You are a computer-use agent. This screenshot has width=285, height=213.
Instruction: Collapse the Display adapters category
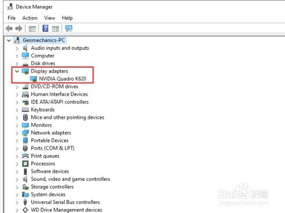17,71
